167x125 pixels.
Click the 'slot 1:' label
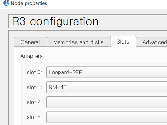pyautogui.click(x=35, y=87)
